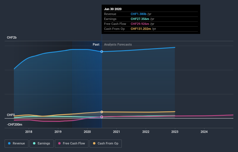
Task: Click the teal Earnings legend dot
Action: pos(34,143)
